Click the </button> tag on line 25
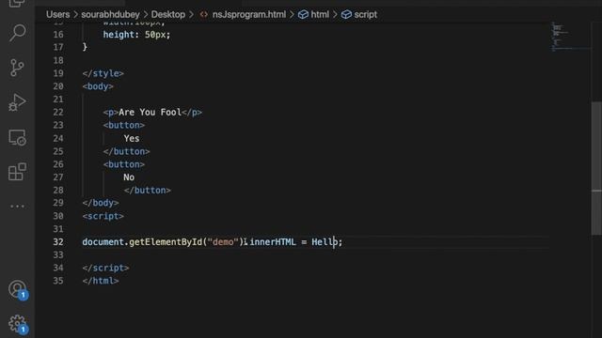This screenshot has height=338, width=602. 126,151
